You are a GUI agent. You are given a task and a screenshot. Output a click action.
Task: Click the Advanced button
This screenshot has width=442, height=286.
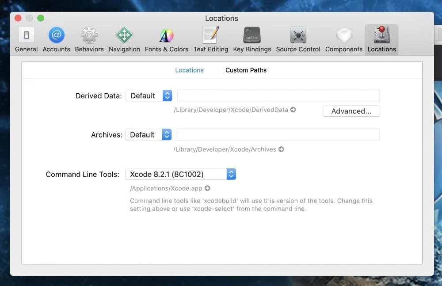351,111
